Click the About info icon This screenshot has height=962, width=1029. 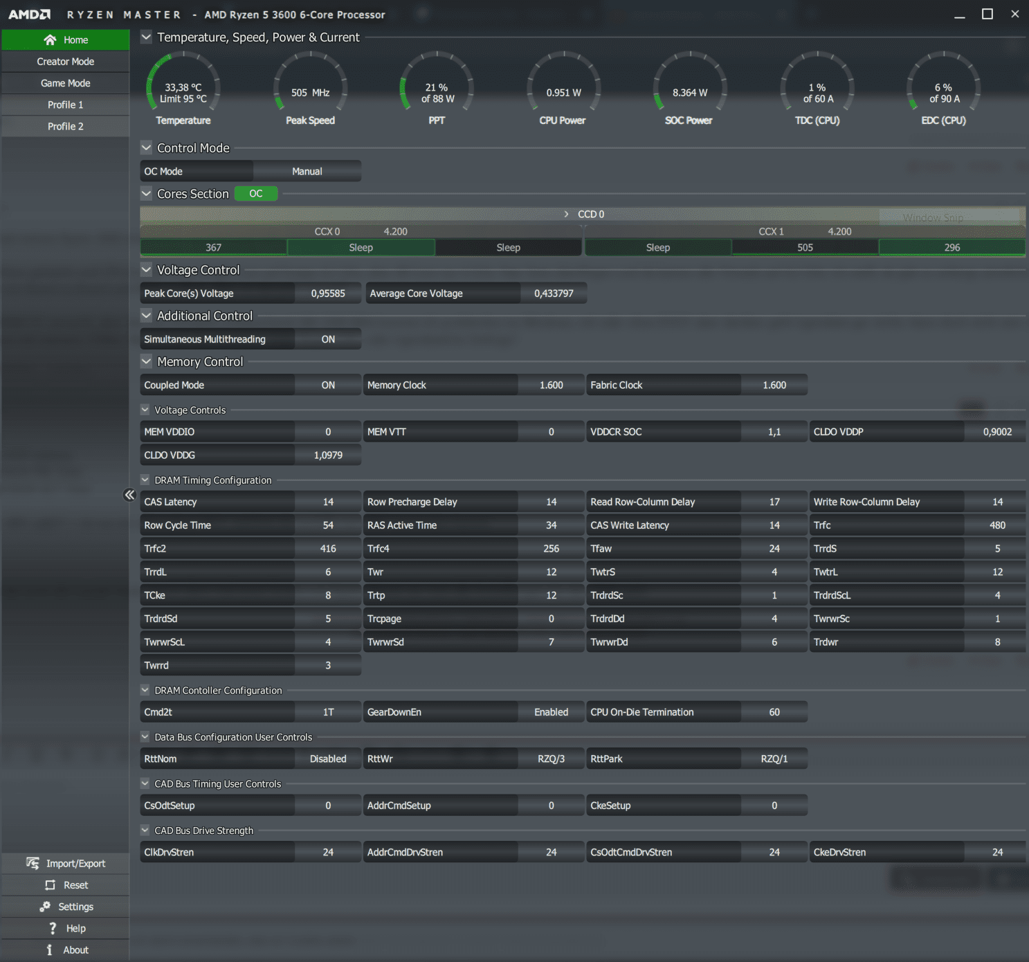pos(49,950)
